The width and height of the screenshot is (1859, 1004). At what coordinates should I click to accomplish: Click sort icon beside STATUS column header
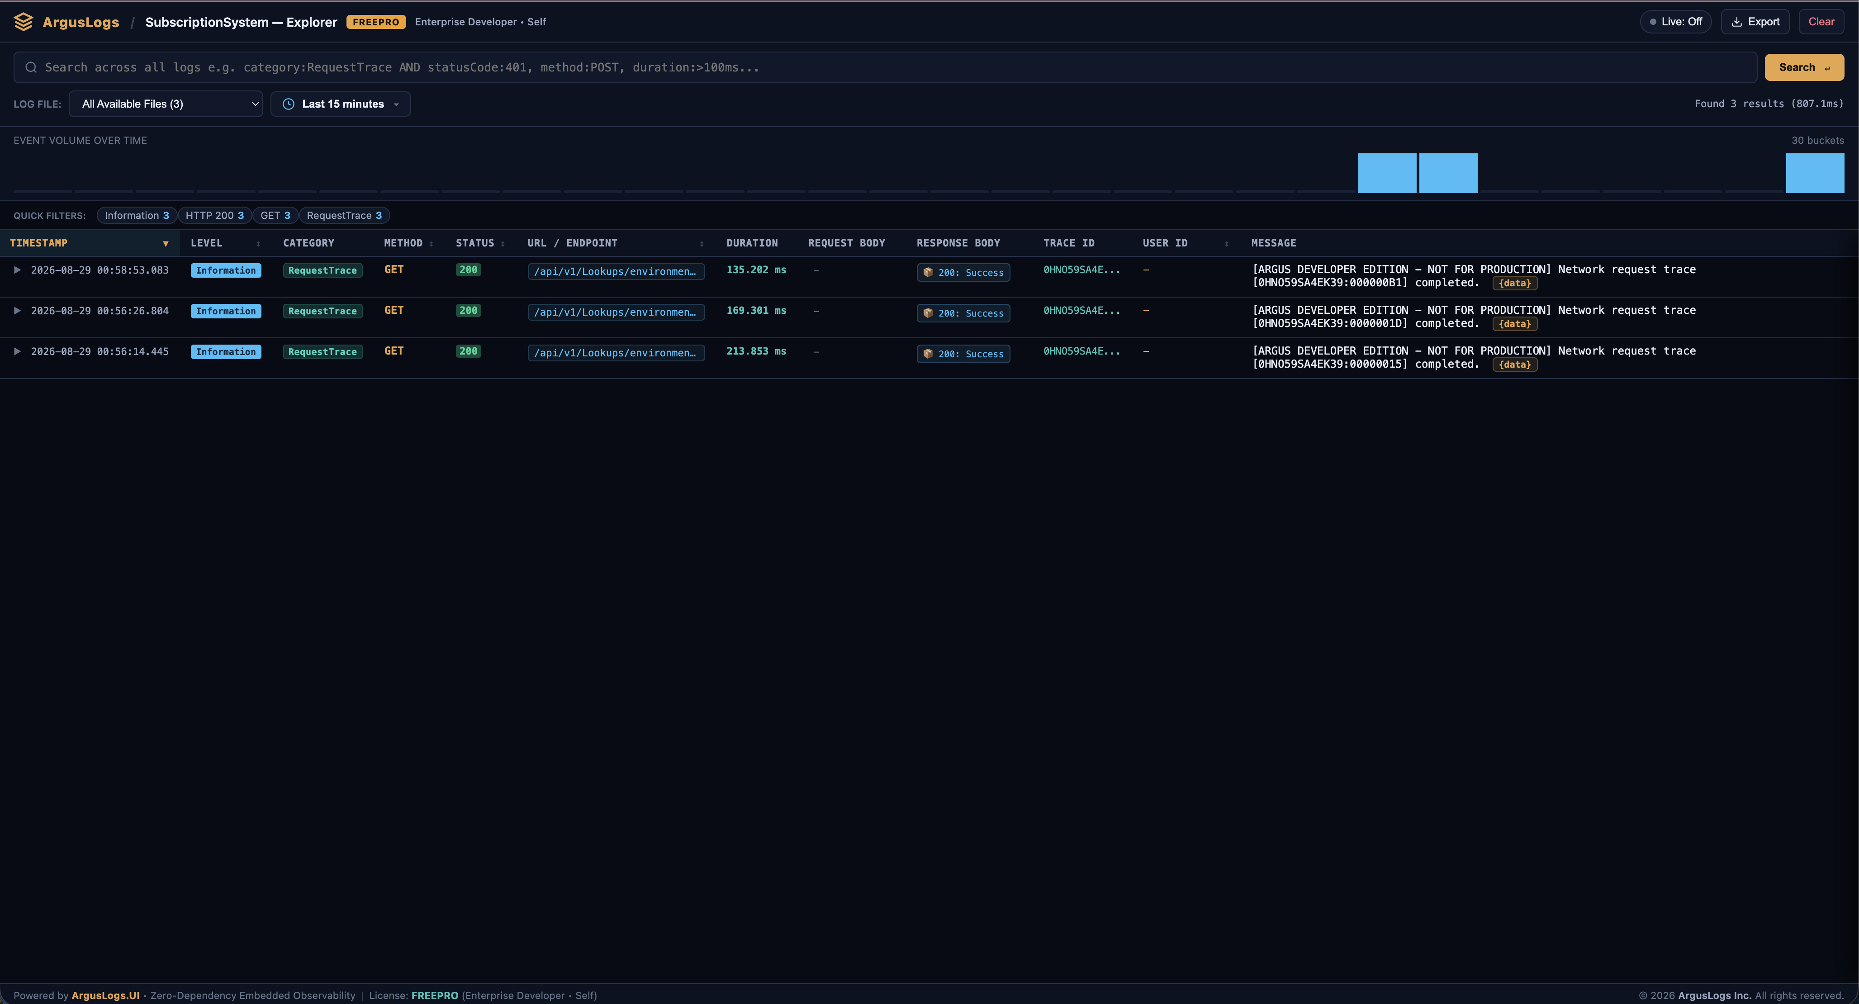pyautogui.click(x=503, y=244)
